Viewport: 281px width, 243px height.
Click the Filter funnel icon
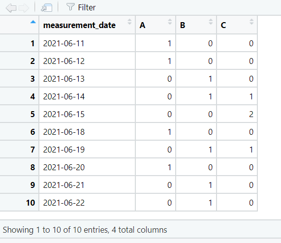point(70,7)
